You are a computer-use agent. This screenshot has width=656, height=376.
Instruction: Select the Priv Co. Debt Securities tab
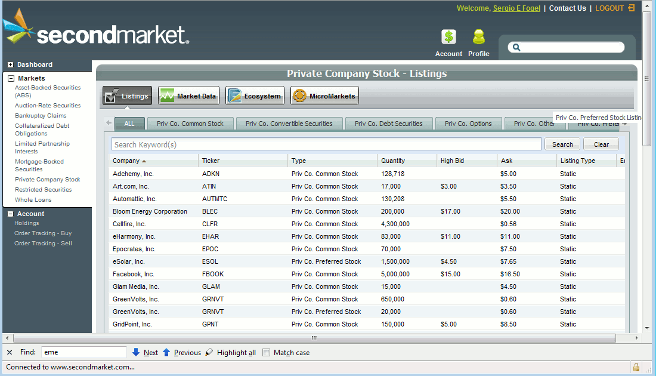[388, 124]
